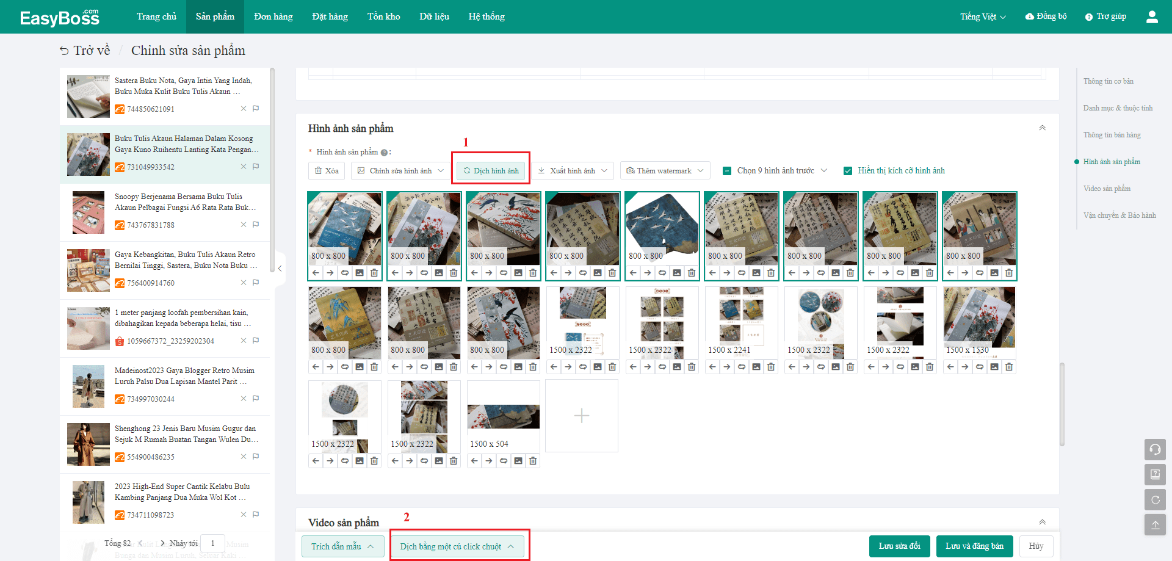Go back using Trở về link

point(85,51)
